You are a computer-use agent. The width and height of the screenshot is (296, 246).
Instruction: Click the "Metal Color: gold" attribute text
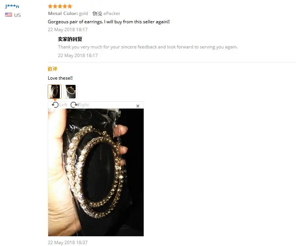point(68,14)
